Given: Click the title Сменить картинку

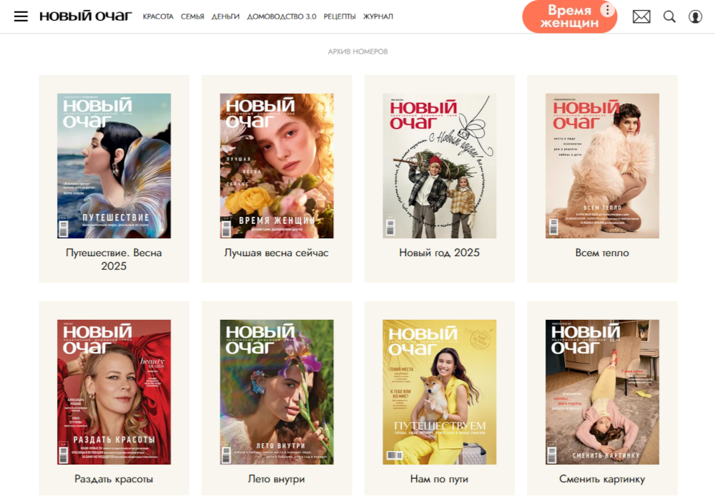Looking at the screenshot, I should (x=602, y=479).
